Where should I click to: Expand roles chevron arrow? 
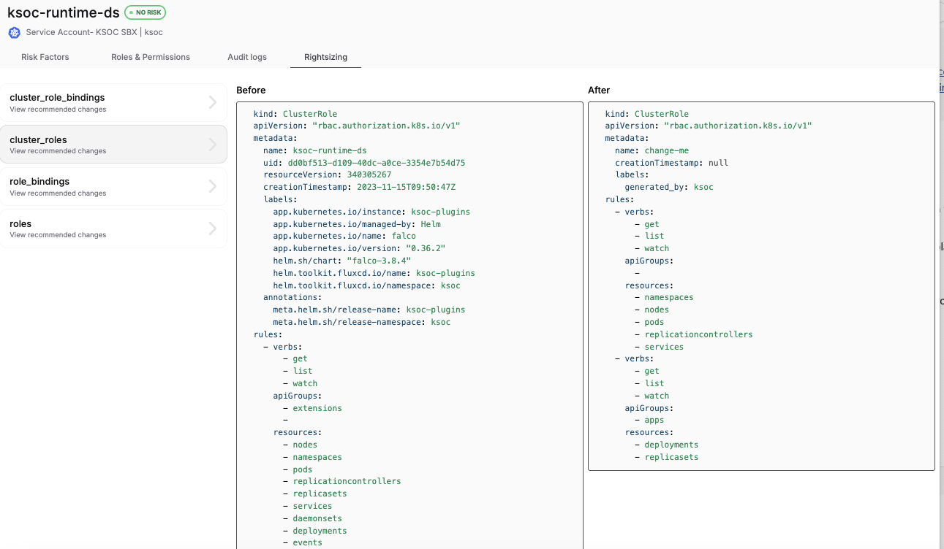tap(213, 229)
